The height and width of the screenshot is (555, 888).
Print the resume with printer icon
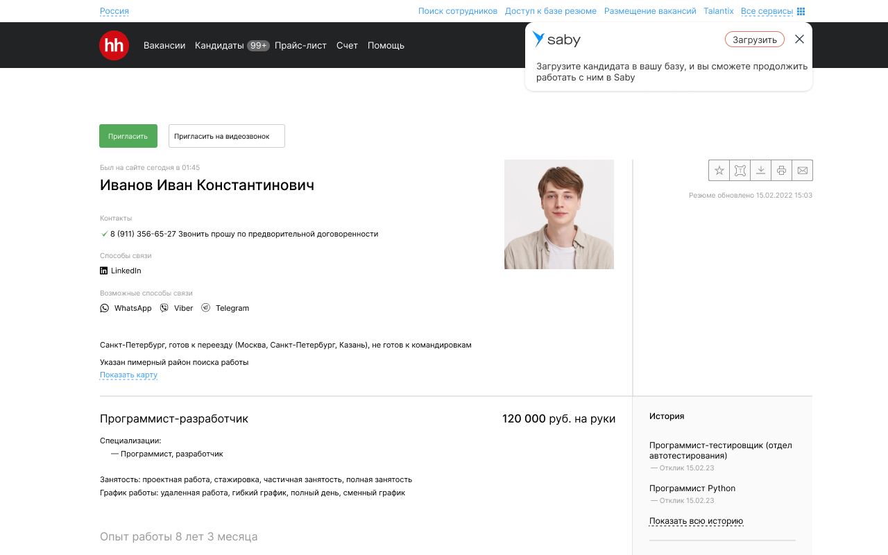(x=781, y=170)
